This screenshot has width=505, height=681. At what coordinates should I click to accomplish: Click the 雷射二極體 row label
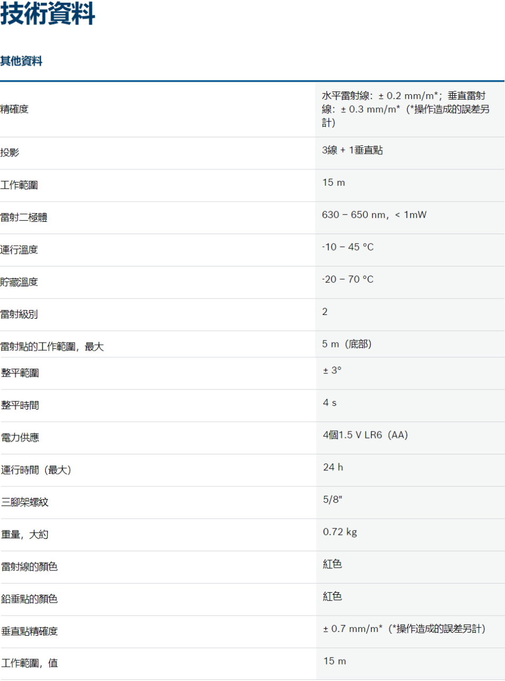coord(24,218)
